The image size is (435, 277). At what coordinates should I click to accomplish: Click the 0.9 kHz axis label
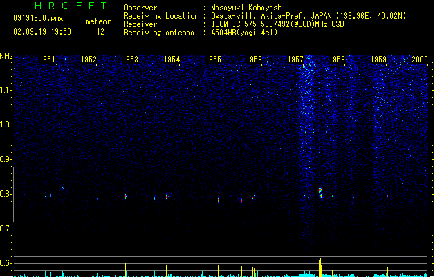coord(6,159)
